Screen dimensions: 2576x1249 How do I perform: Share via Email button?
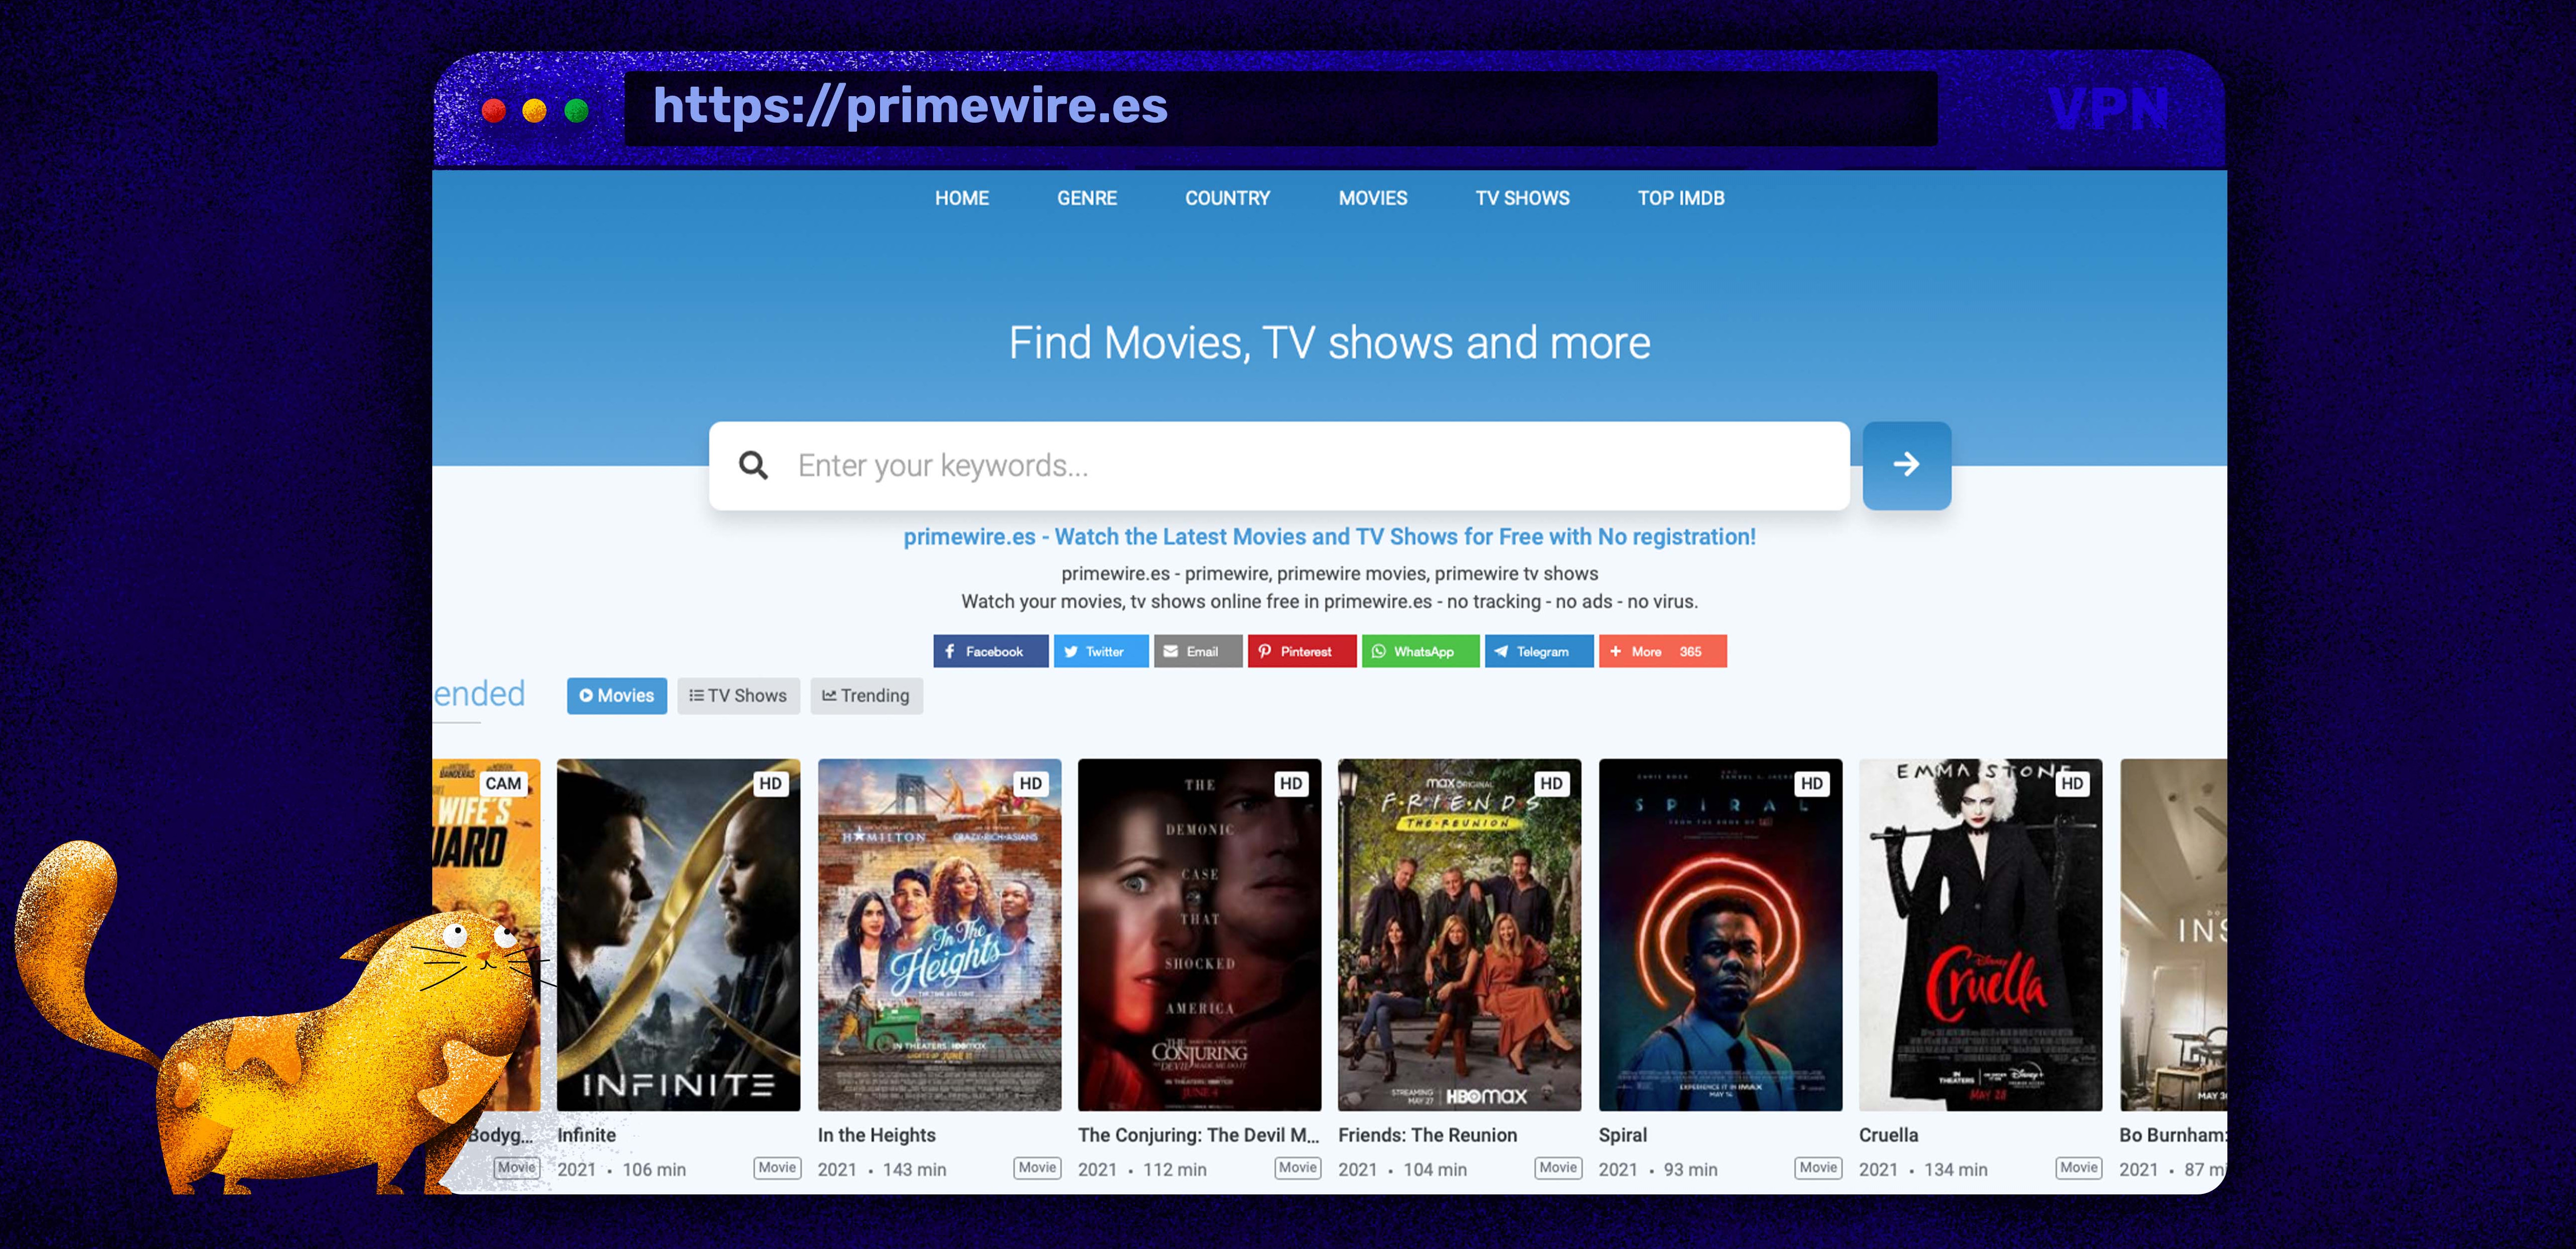point(1197,651)
